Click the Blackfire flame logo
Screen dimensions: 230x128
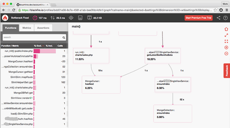click(5, 18)
